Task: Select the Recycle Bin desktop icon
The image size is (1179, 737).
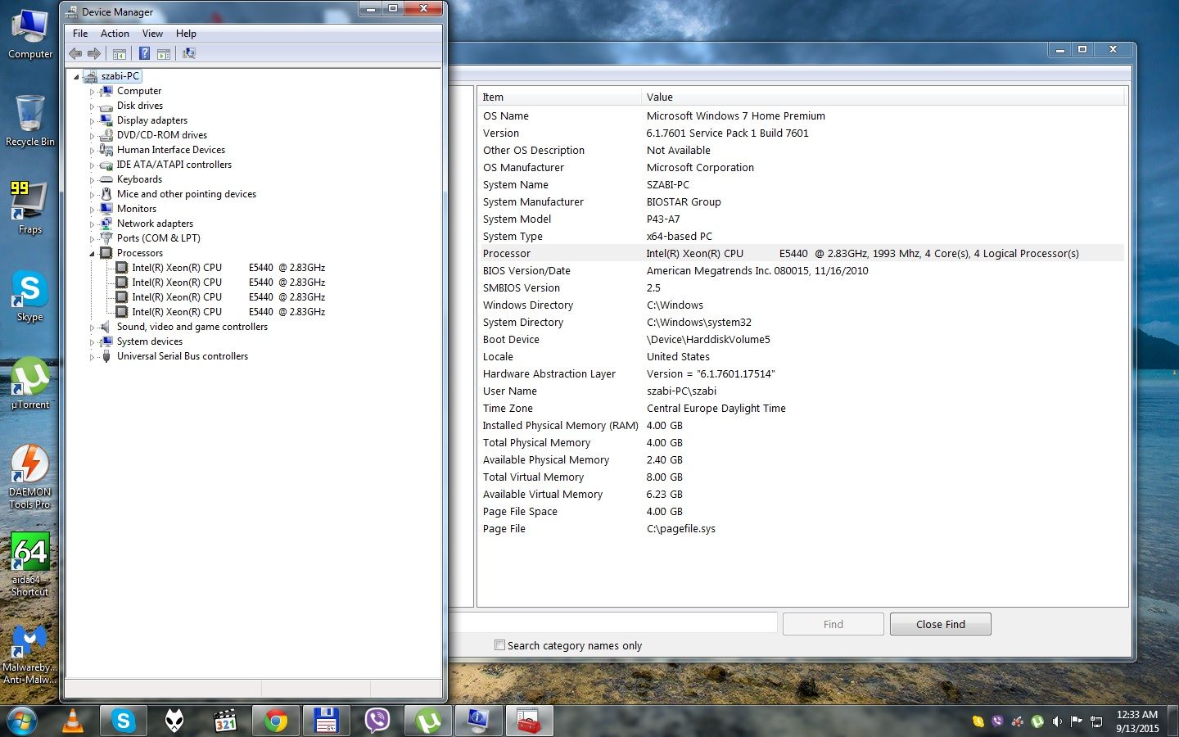Action: 30,120
